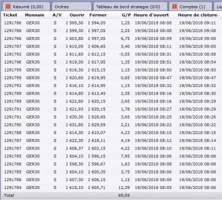The image size is (222, 200).
Task: Click closing price 2 596,67
Action: point(97,164)
